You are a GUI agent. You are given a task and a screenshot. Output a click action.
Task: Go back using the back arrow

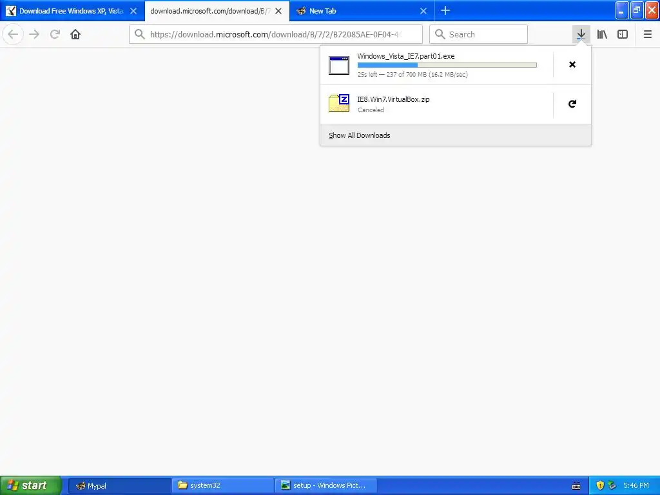[x=13, y=34]
